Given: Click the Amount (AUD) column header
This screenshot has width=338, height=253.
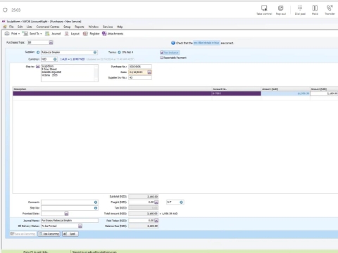Looking at the screenshot, I should pyautogui.click(x=285, y=89).
